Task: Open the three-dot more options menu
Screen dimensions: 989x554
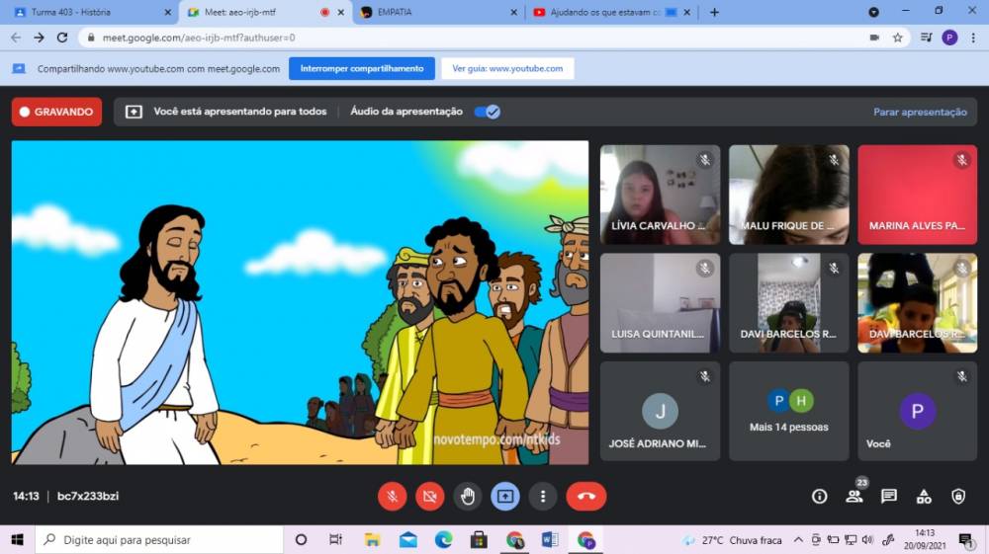Action: tap(542, 496)
